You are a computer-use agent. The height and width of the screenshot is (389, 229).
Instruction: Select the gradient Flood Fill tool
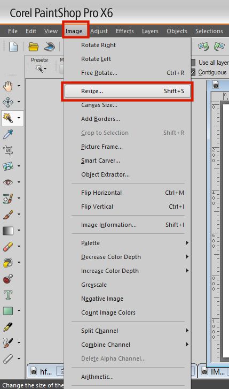click(8, 231)
